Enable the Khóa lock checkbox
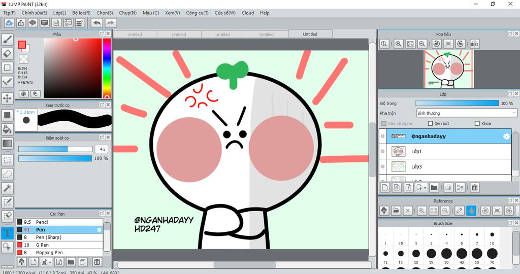Screen dimensions: 520x274 (477, 123)
